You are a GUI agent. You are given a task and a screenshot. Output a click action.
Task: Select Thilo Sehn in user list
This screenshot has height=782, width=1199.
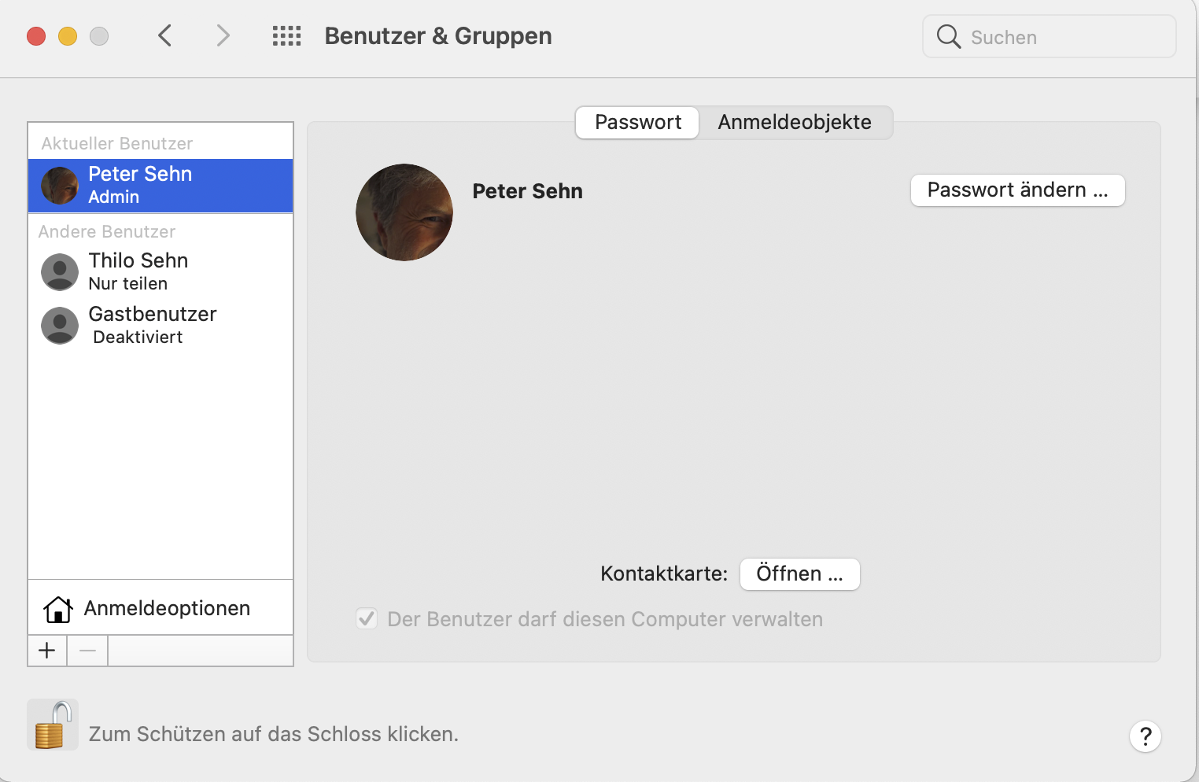coord(138,271)
